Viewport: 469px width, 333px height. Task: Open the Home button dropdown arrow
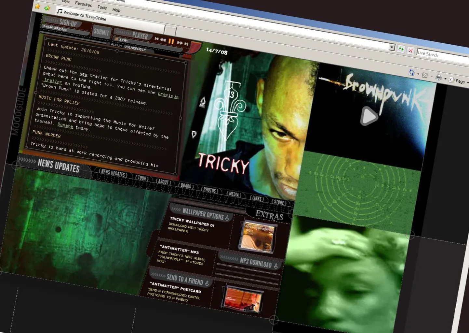point(418,74)
